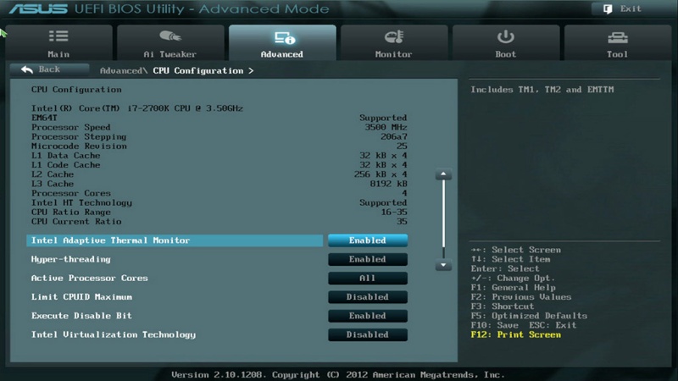
Task: Change Intel Adaptive Thermal Monitor value
Action: (x=368, y=240)
